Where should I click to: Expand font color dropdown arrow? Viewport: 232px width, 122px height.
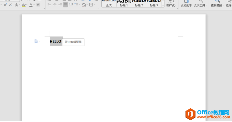click(34, 5)
